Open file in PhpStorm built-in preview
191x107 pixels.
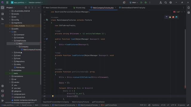[167, 17]
